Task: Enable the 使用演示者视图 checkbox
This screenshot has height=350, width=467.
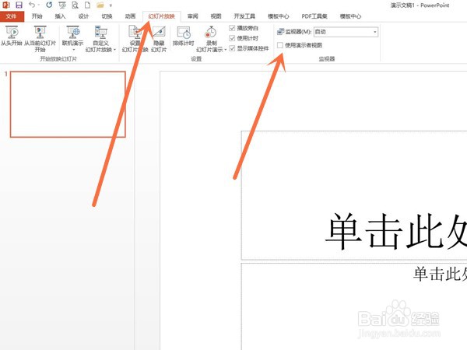Action: point(280,45)
